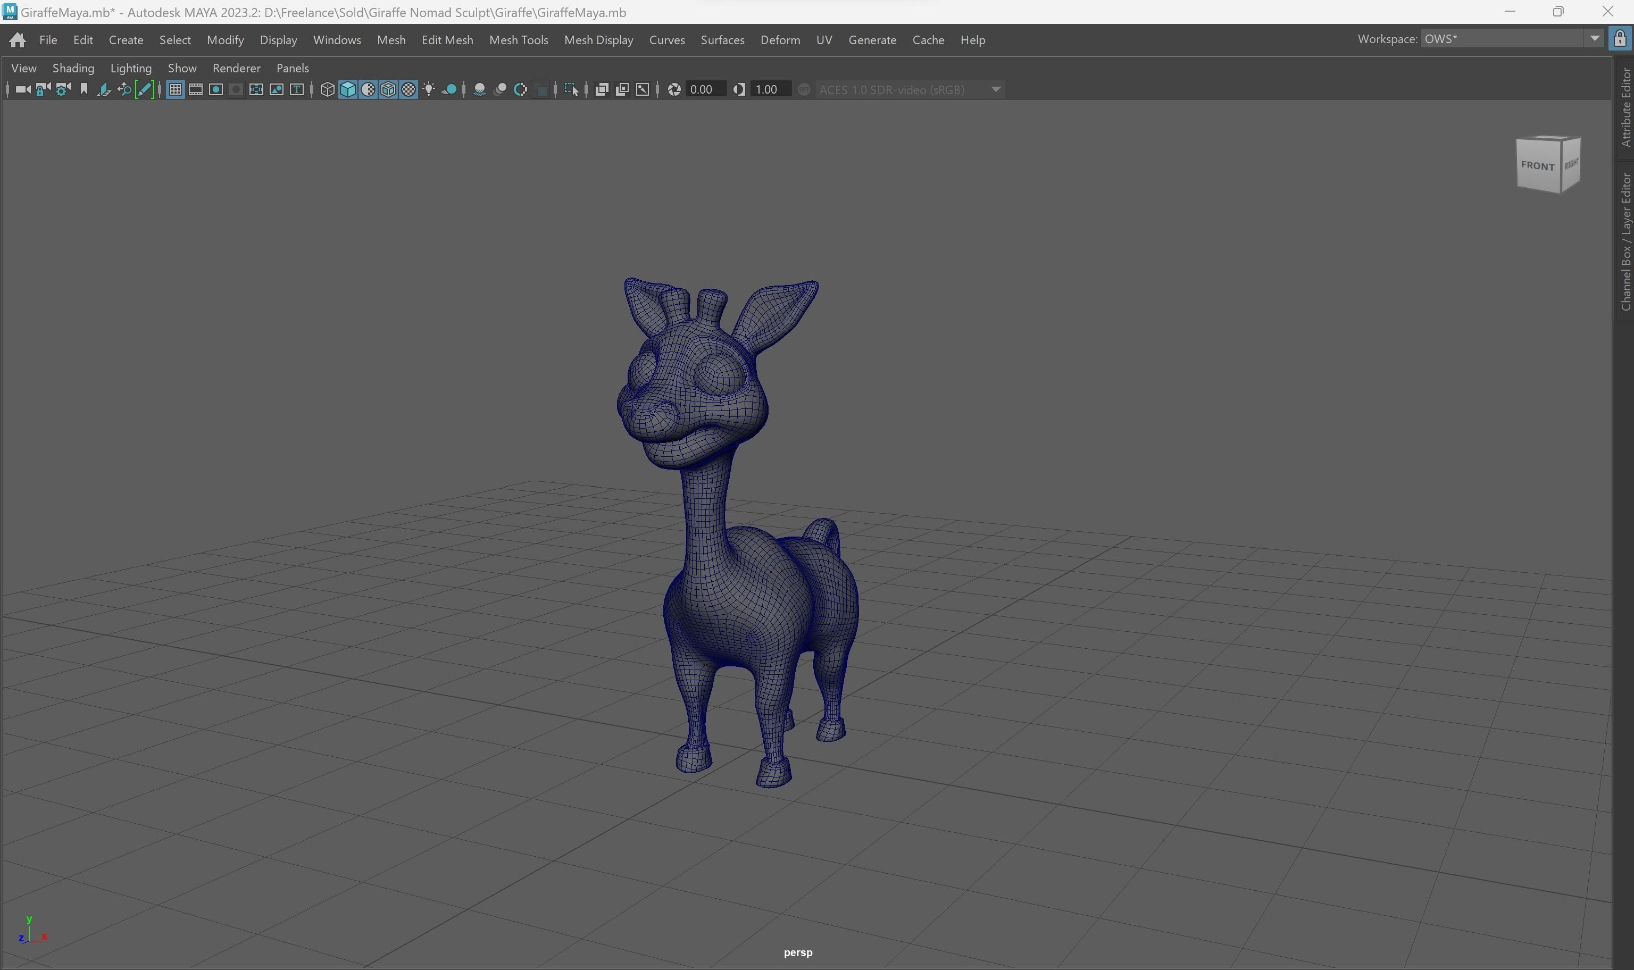Image resolution: width=1634 pixels, height=970 pixels.
Task: Toggle the X-Ray Joints icon
Action: pyautogui.click(x=643, y=89)
